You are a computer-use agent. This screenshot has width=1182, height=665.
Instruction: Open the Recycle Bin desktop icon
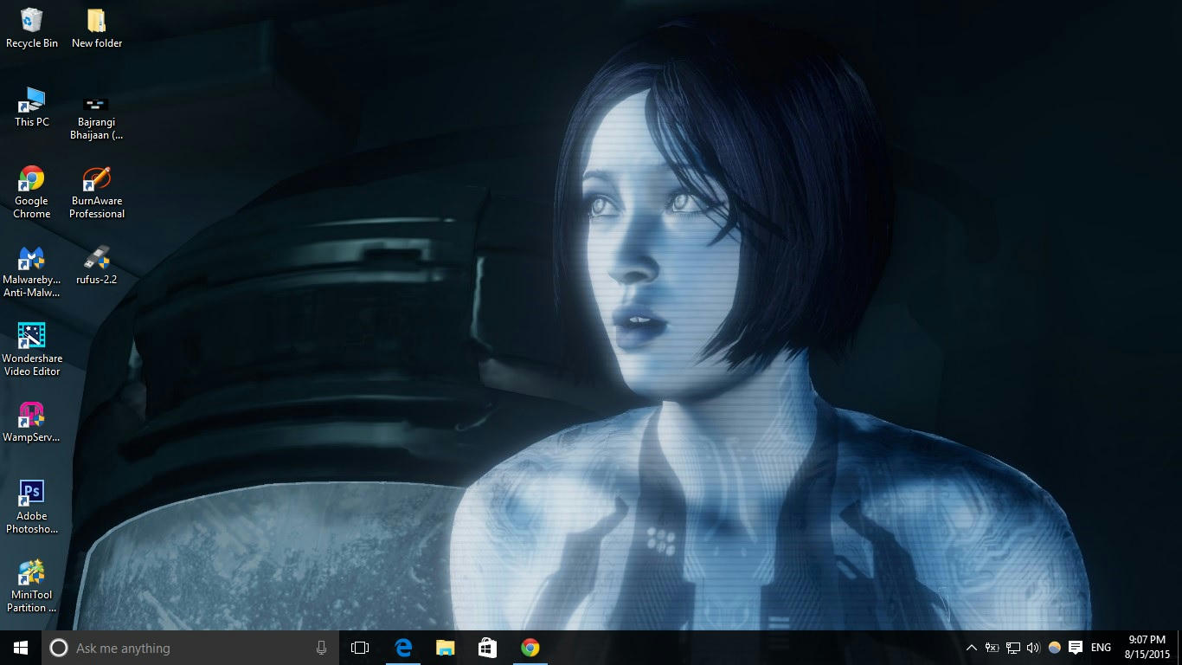tap(32, 28)
